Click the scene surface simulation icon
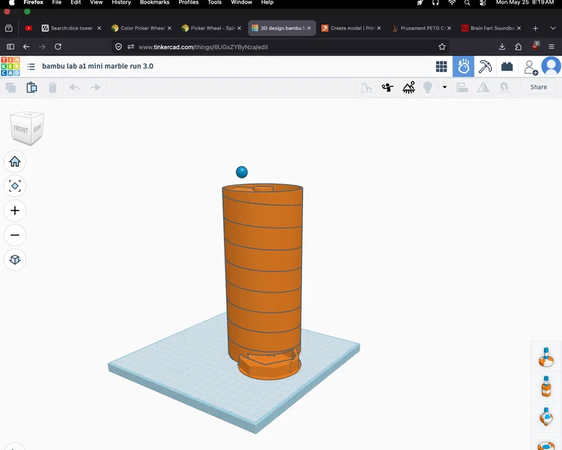Image resolution: width=562 pixels, height=450 pixels. coord(409,87)
